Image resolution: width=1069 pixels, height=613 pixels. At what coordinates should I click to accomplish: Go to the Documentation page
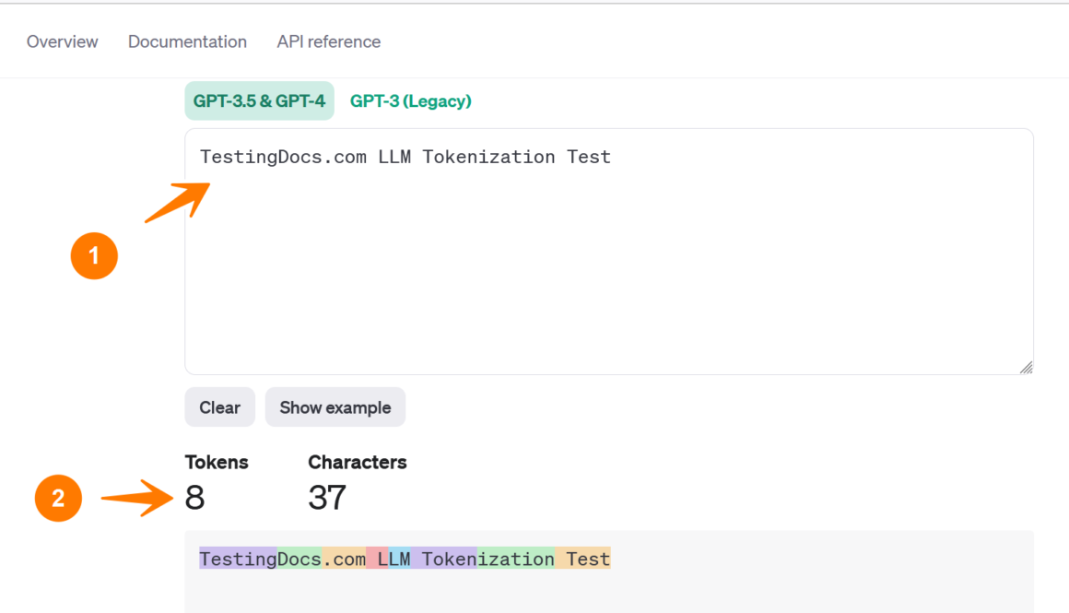point(187,41)
